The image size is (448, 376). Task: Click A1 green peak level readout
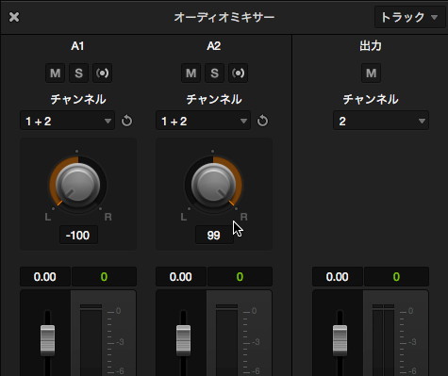104,277
